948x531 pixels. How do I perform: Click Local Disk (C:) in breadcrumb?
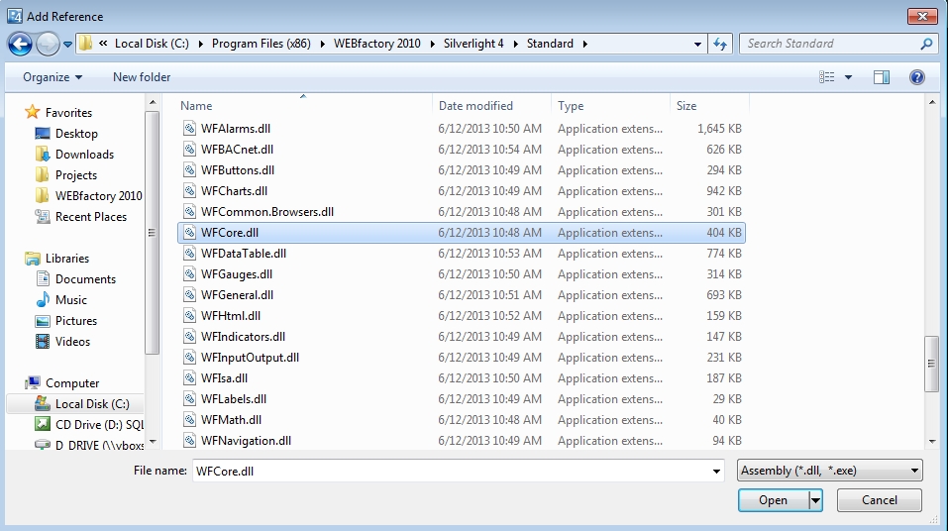point(152,44)
